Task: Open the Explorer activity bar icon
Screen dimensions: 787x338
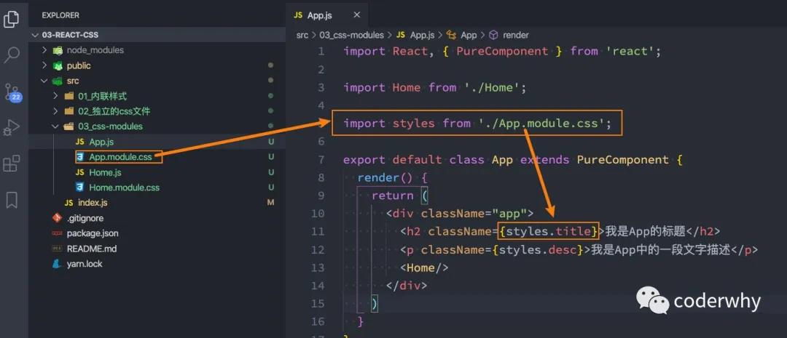Action: (11, 19)
